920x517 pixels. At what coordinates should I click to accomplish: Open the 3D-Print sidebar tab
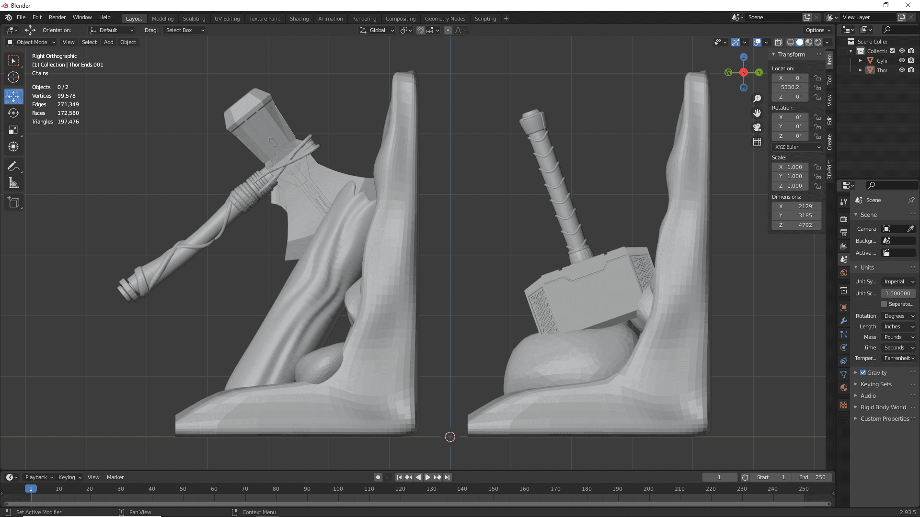tap(829, 169)
